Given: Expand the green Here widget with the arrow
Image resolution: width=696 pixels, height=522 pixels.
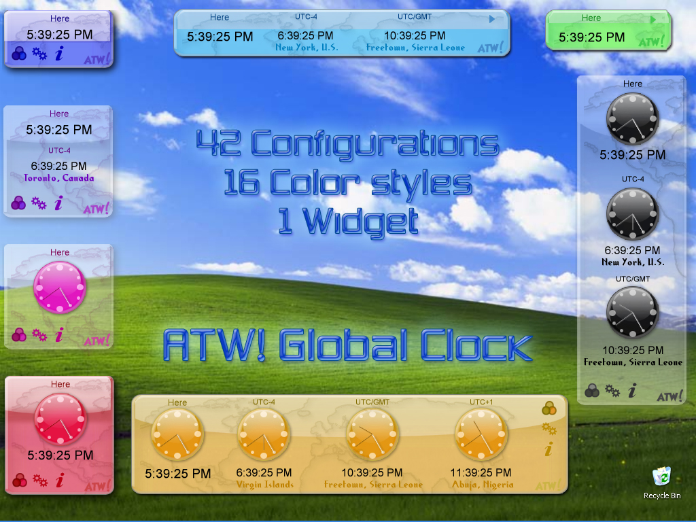Looking at the screenshot, I should pos(652,20).
